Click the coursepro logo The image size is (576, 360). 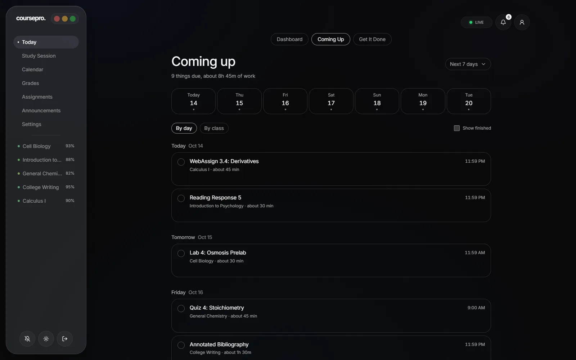(31, 18)
